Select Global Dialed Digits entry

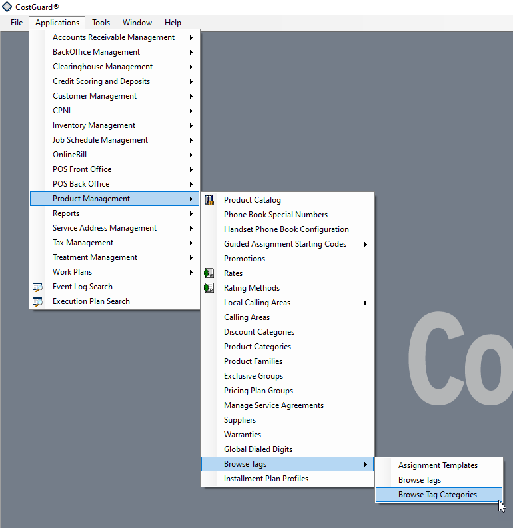click(258, 449)
